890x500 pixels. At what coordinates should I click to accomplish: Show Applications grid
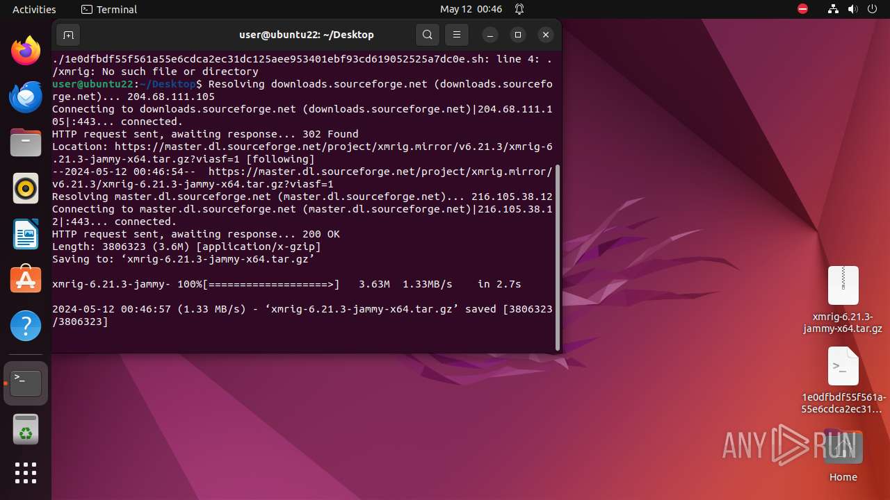point(26,473)
